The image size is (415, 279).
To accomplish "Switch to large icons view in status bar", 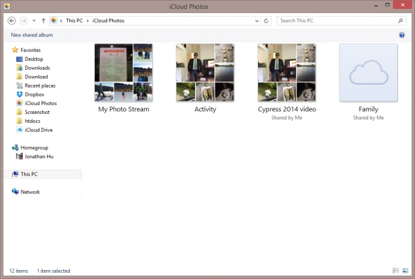I will (405, 270).
